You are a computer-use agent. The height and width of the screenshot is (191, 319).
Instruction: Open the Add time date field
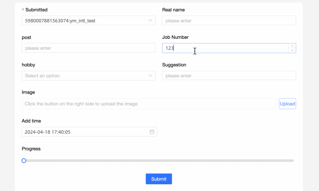click(x=85, y=132)
